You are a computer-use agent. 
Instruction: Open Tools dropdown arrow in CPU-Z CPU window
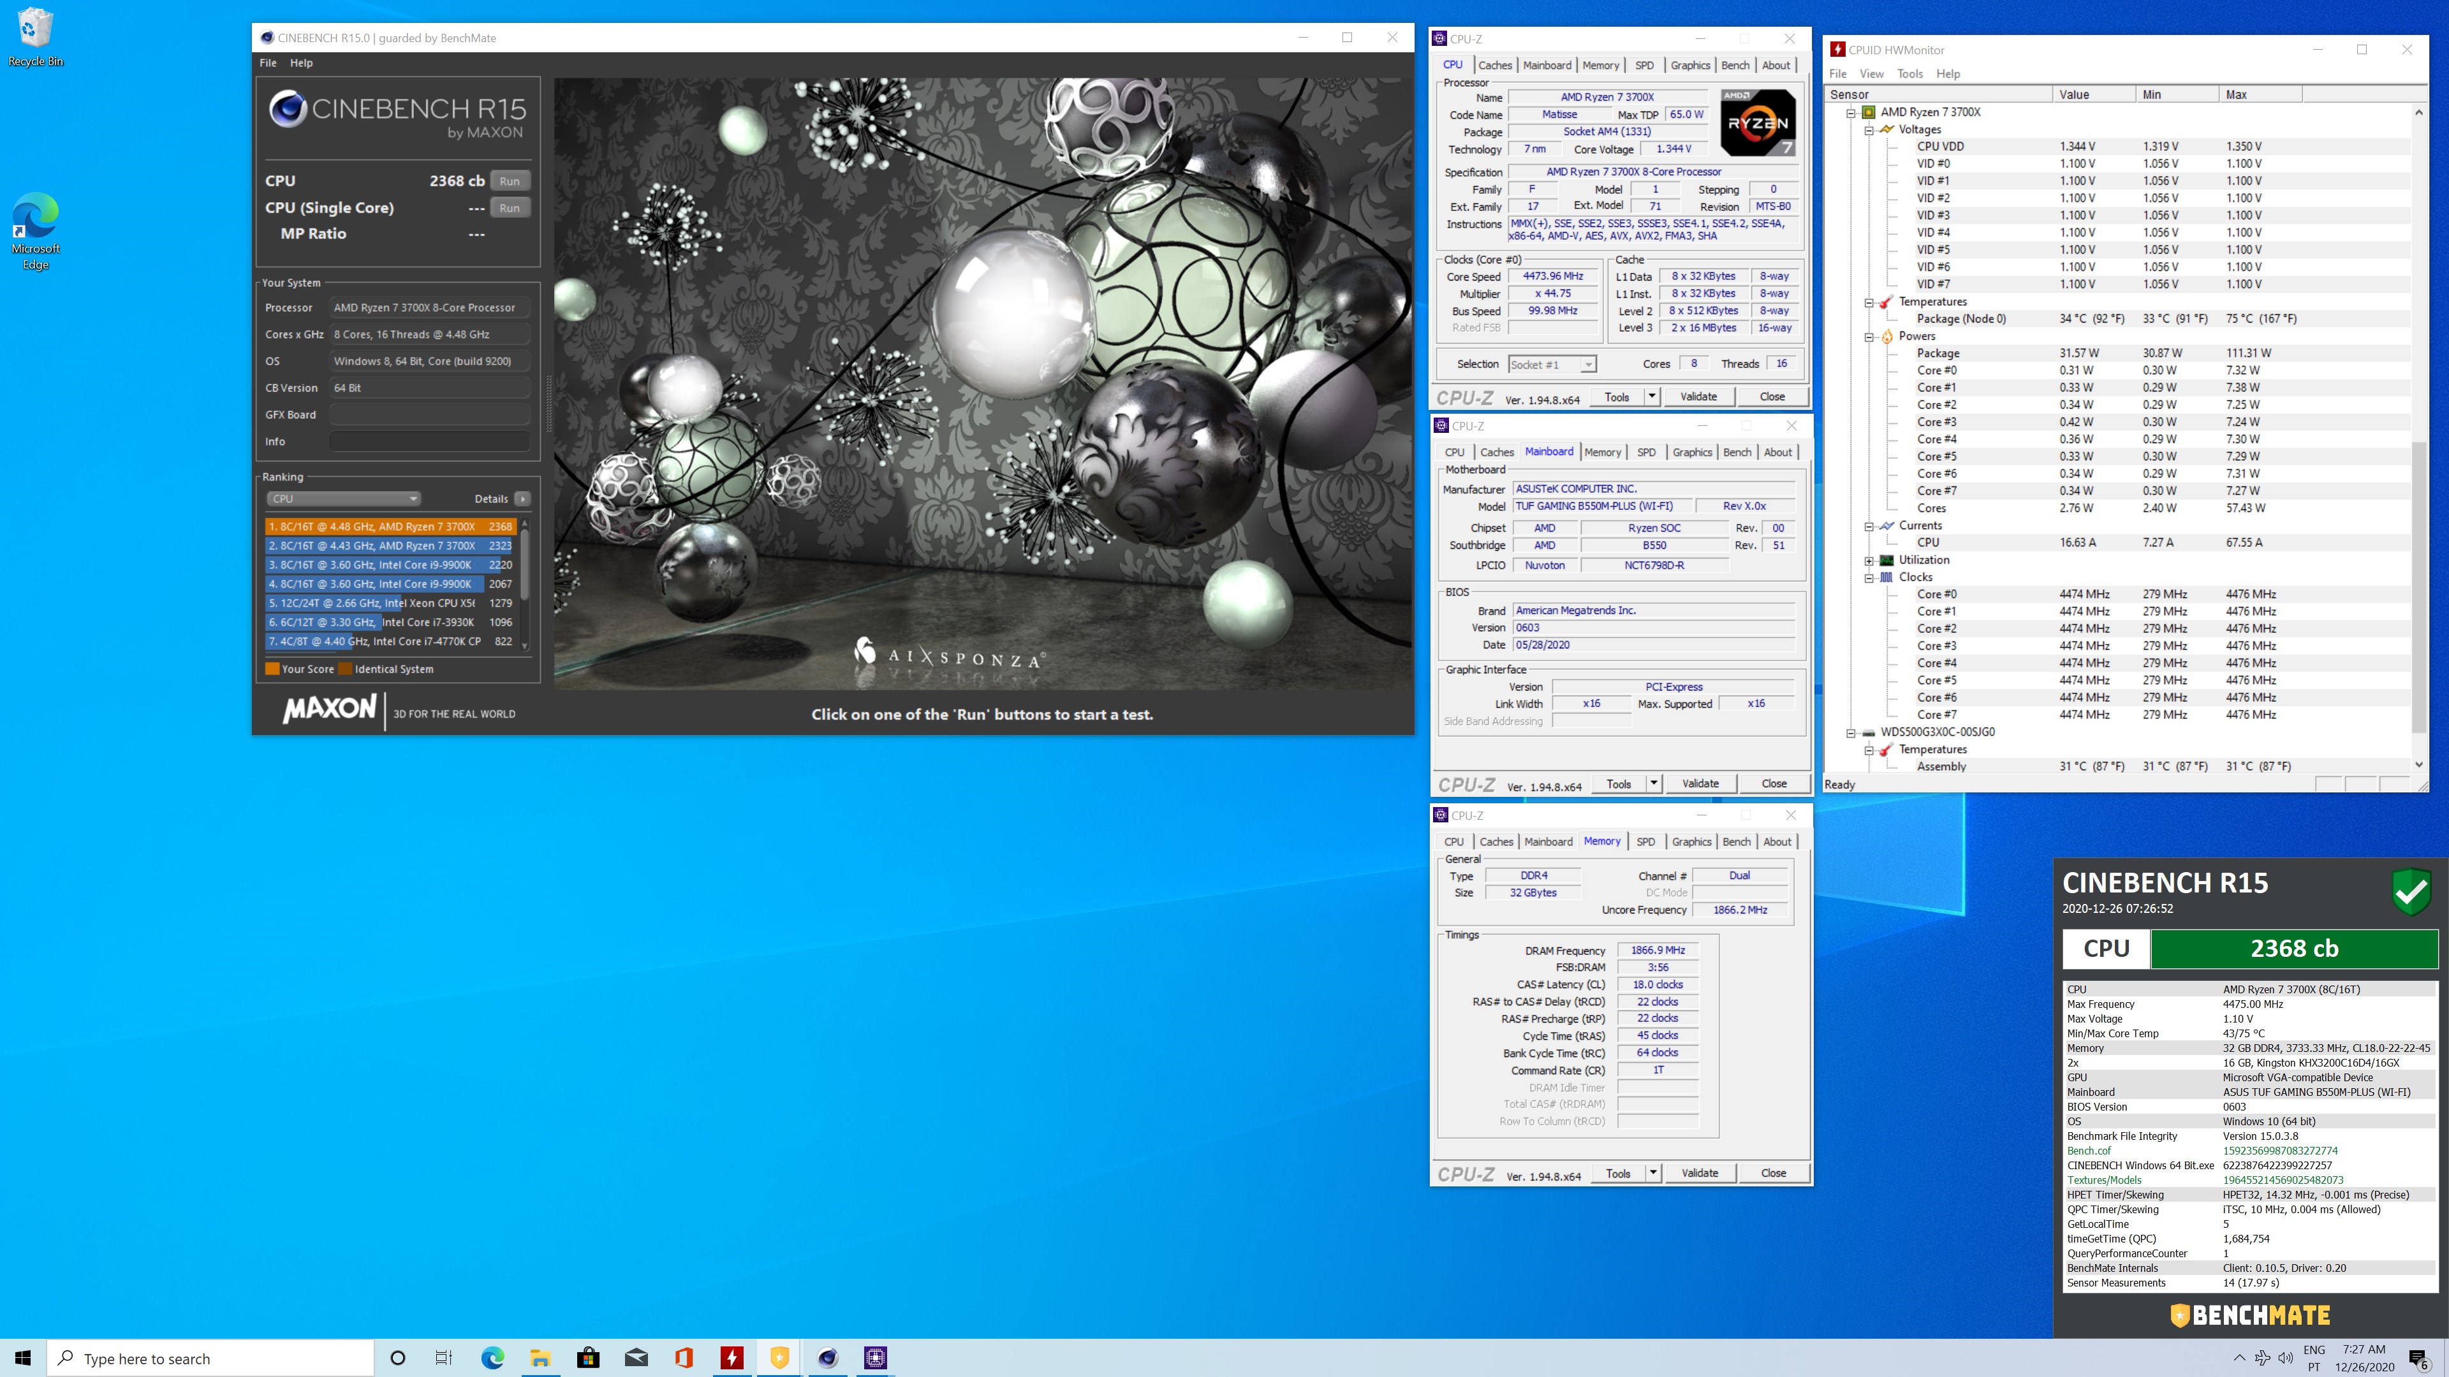(x=1652, y=397)
